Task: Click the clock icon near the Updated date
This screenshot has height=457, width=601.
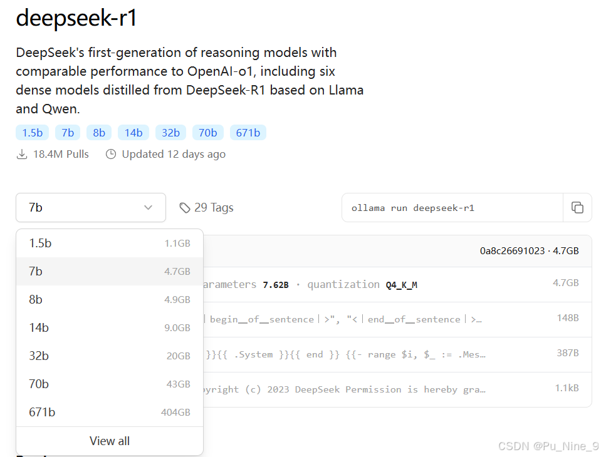Action: [111, 154]
